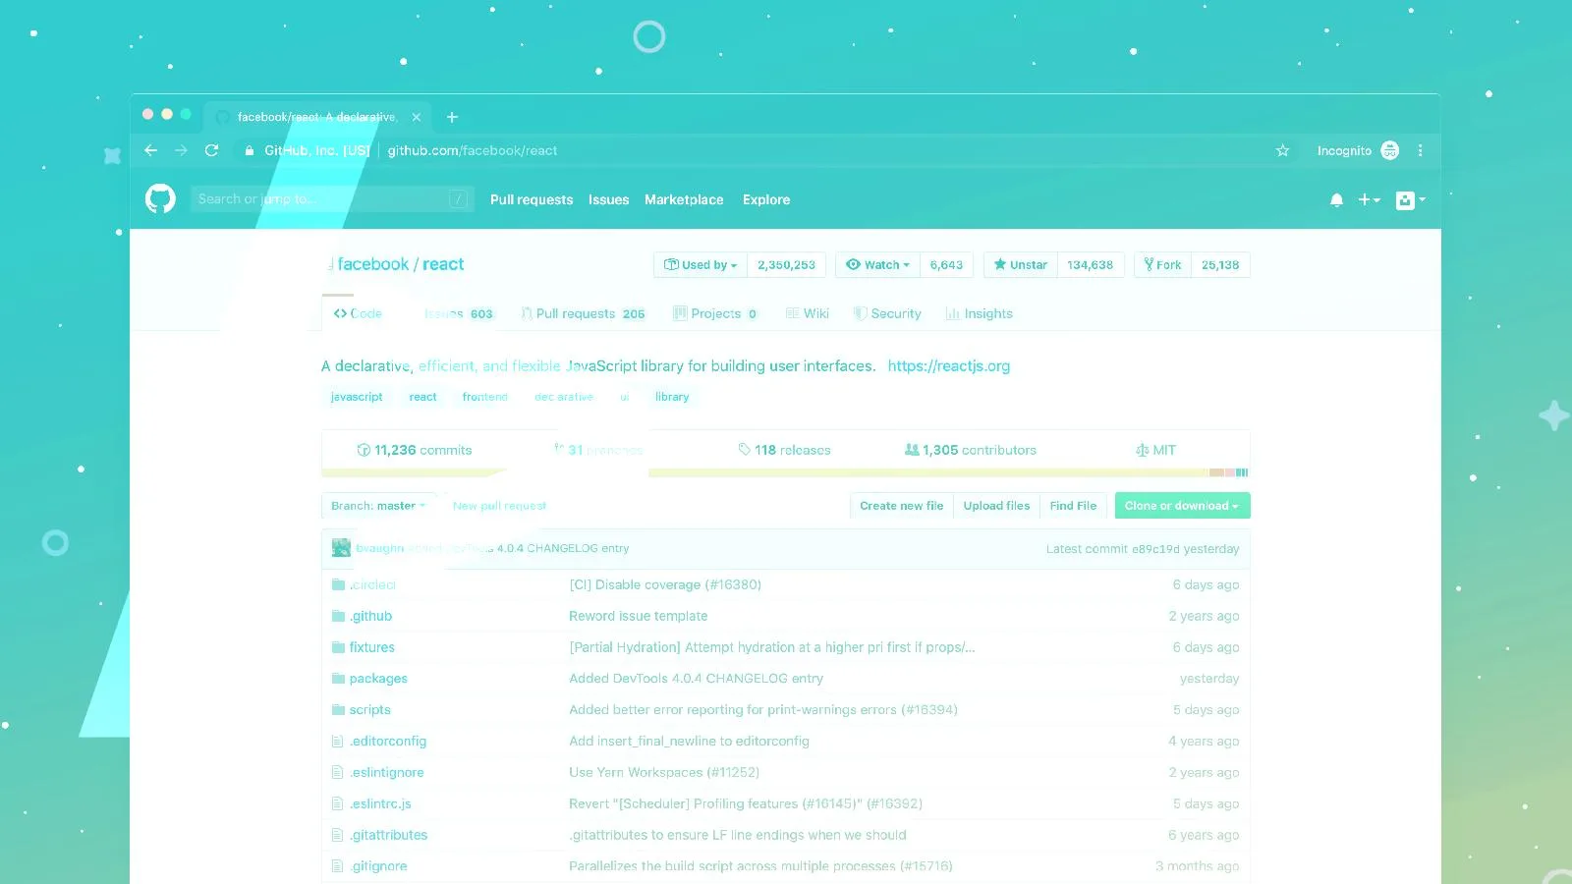Open the react repository name link
The image size is (1572, 884).
[x=443, y=264]
